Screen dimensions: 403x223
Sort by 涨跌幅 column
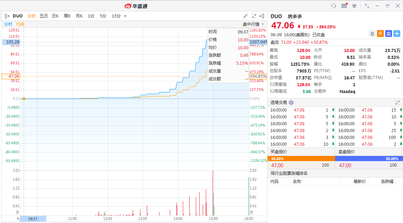387,182
